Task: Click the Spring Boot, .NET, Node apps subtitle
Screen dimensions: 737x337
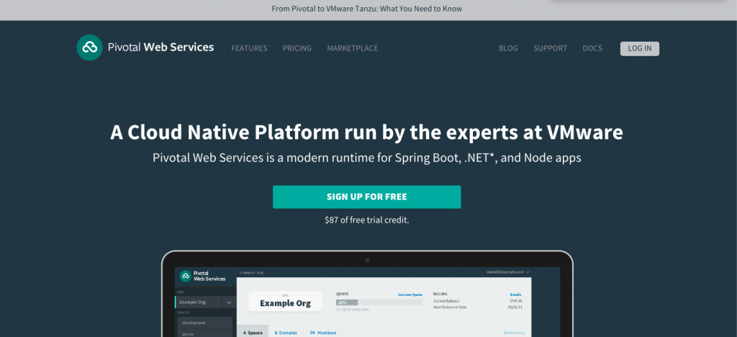Action: [366, 158]
